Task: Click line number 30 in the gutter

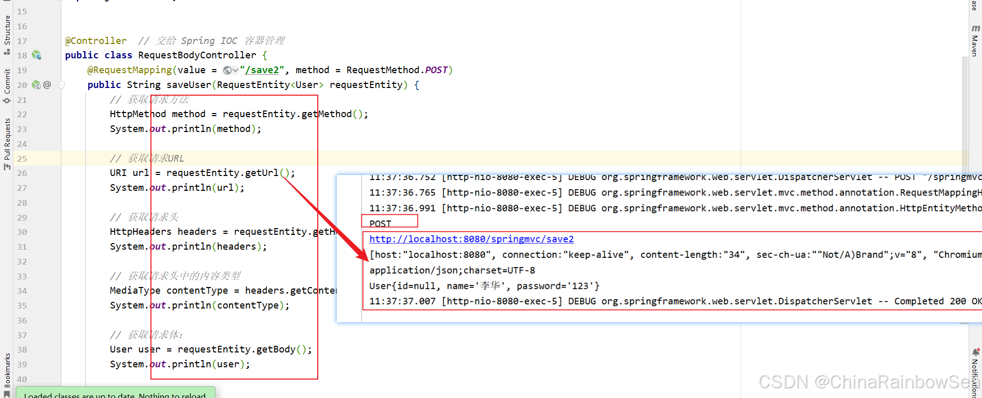Action: coord(22,232)
